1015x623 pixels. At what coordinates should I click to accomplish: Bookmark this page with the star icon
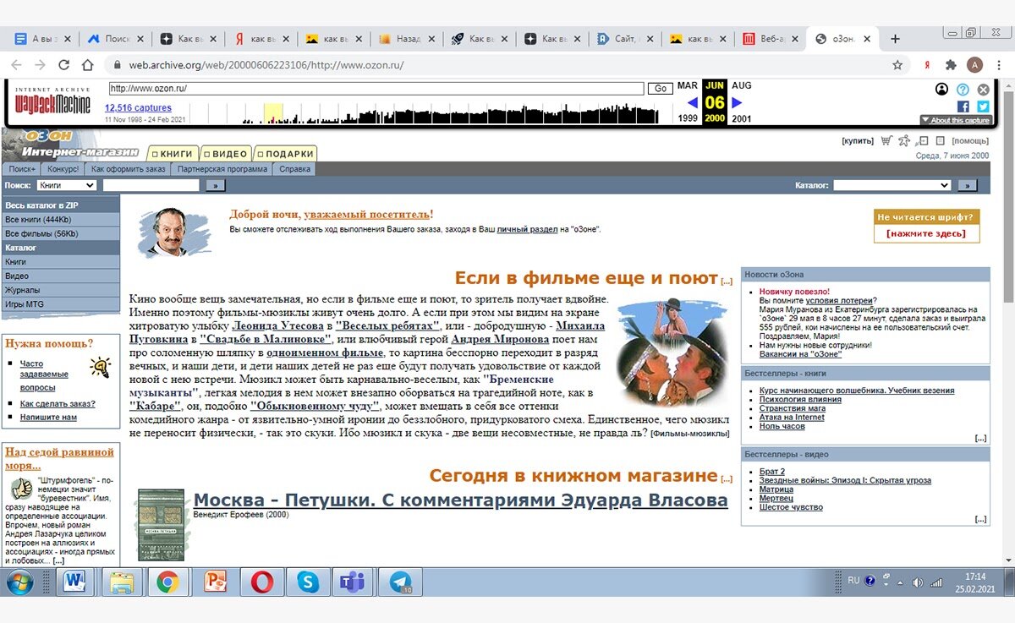(x=897, y=65)
